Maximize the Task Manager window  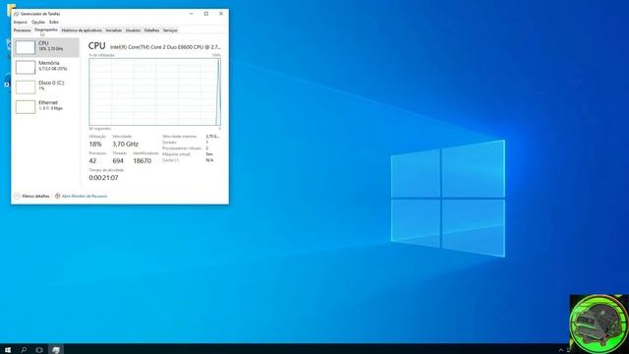click(x=206, y=14)
